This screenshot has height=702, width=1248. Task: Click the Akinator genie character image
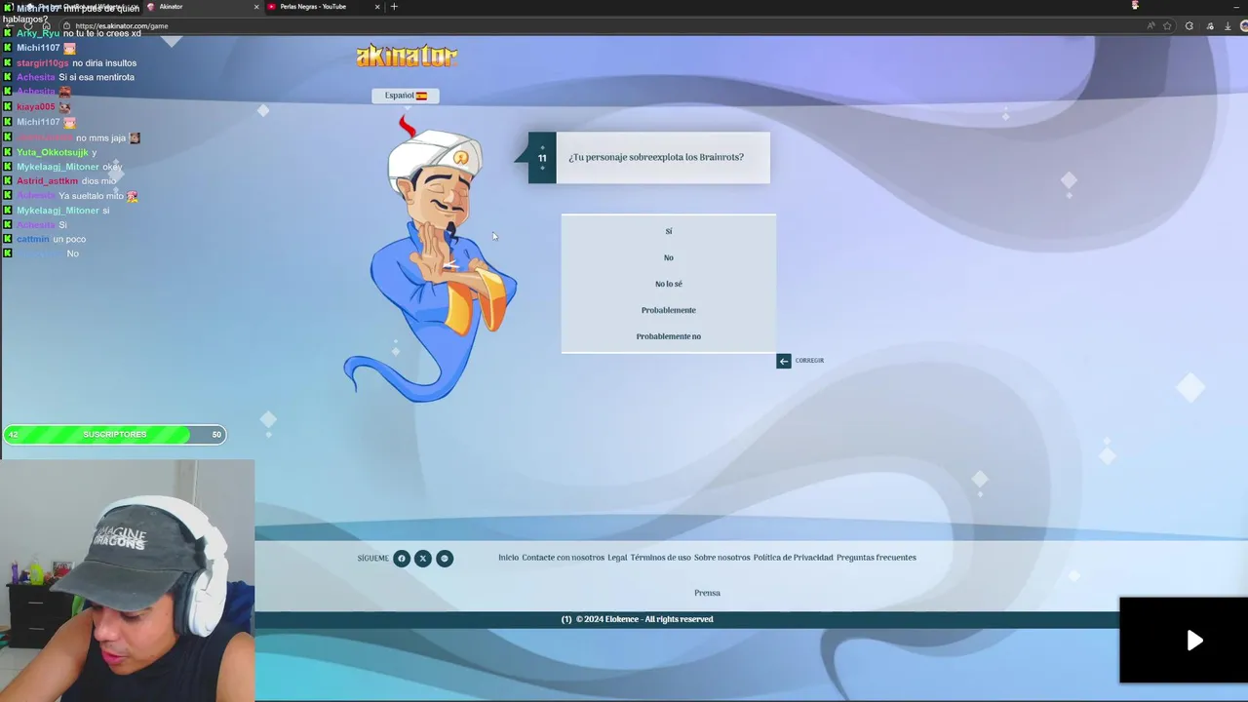[x=430, y=258]
